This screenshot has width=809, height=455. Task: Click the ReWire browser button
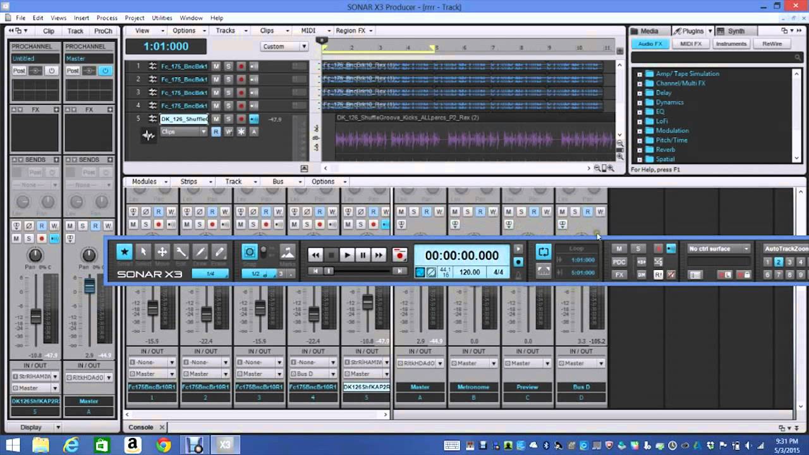[772, 44]
